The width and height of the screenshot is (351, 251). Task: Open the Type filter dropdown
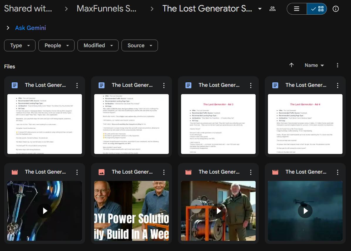tap(20, 45)
